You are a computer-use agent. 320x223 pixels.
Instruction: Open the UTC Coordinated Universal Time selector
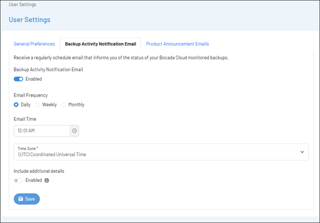161,152
